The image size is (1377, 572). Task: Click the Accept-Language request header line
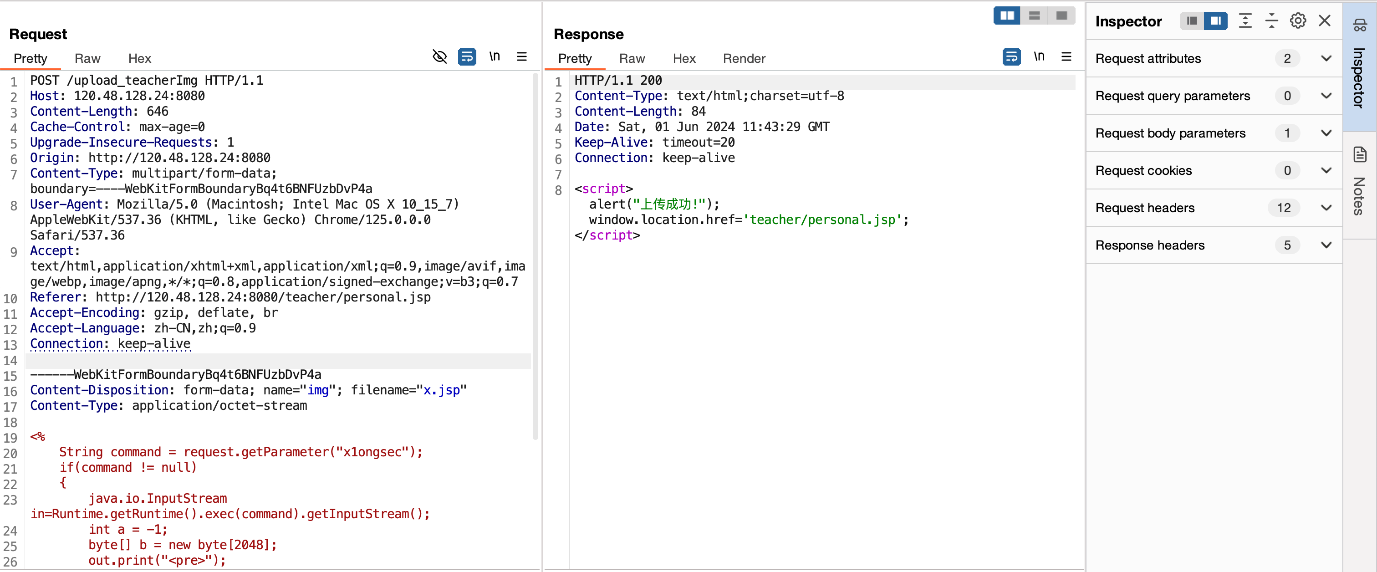pyautogui.click(x=143, y=328)
